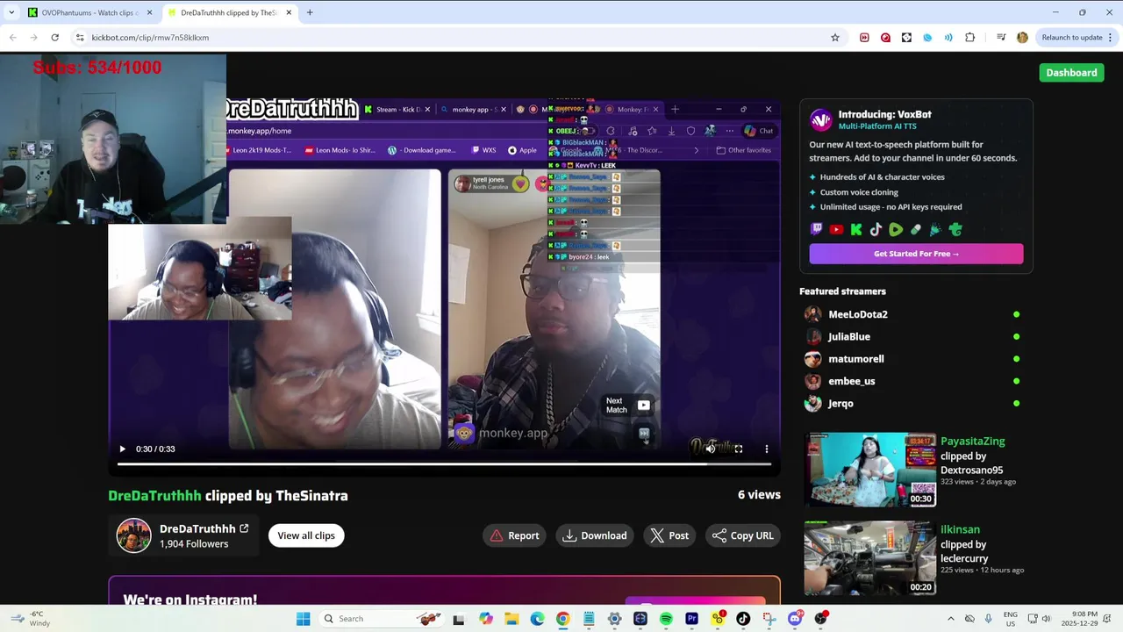Open the video player more options menu
The height and width of the screenshot is (632, 1123).
point(767,449)
